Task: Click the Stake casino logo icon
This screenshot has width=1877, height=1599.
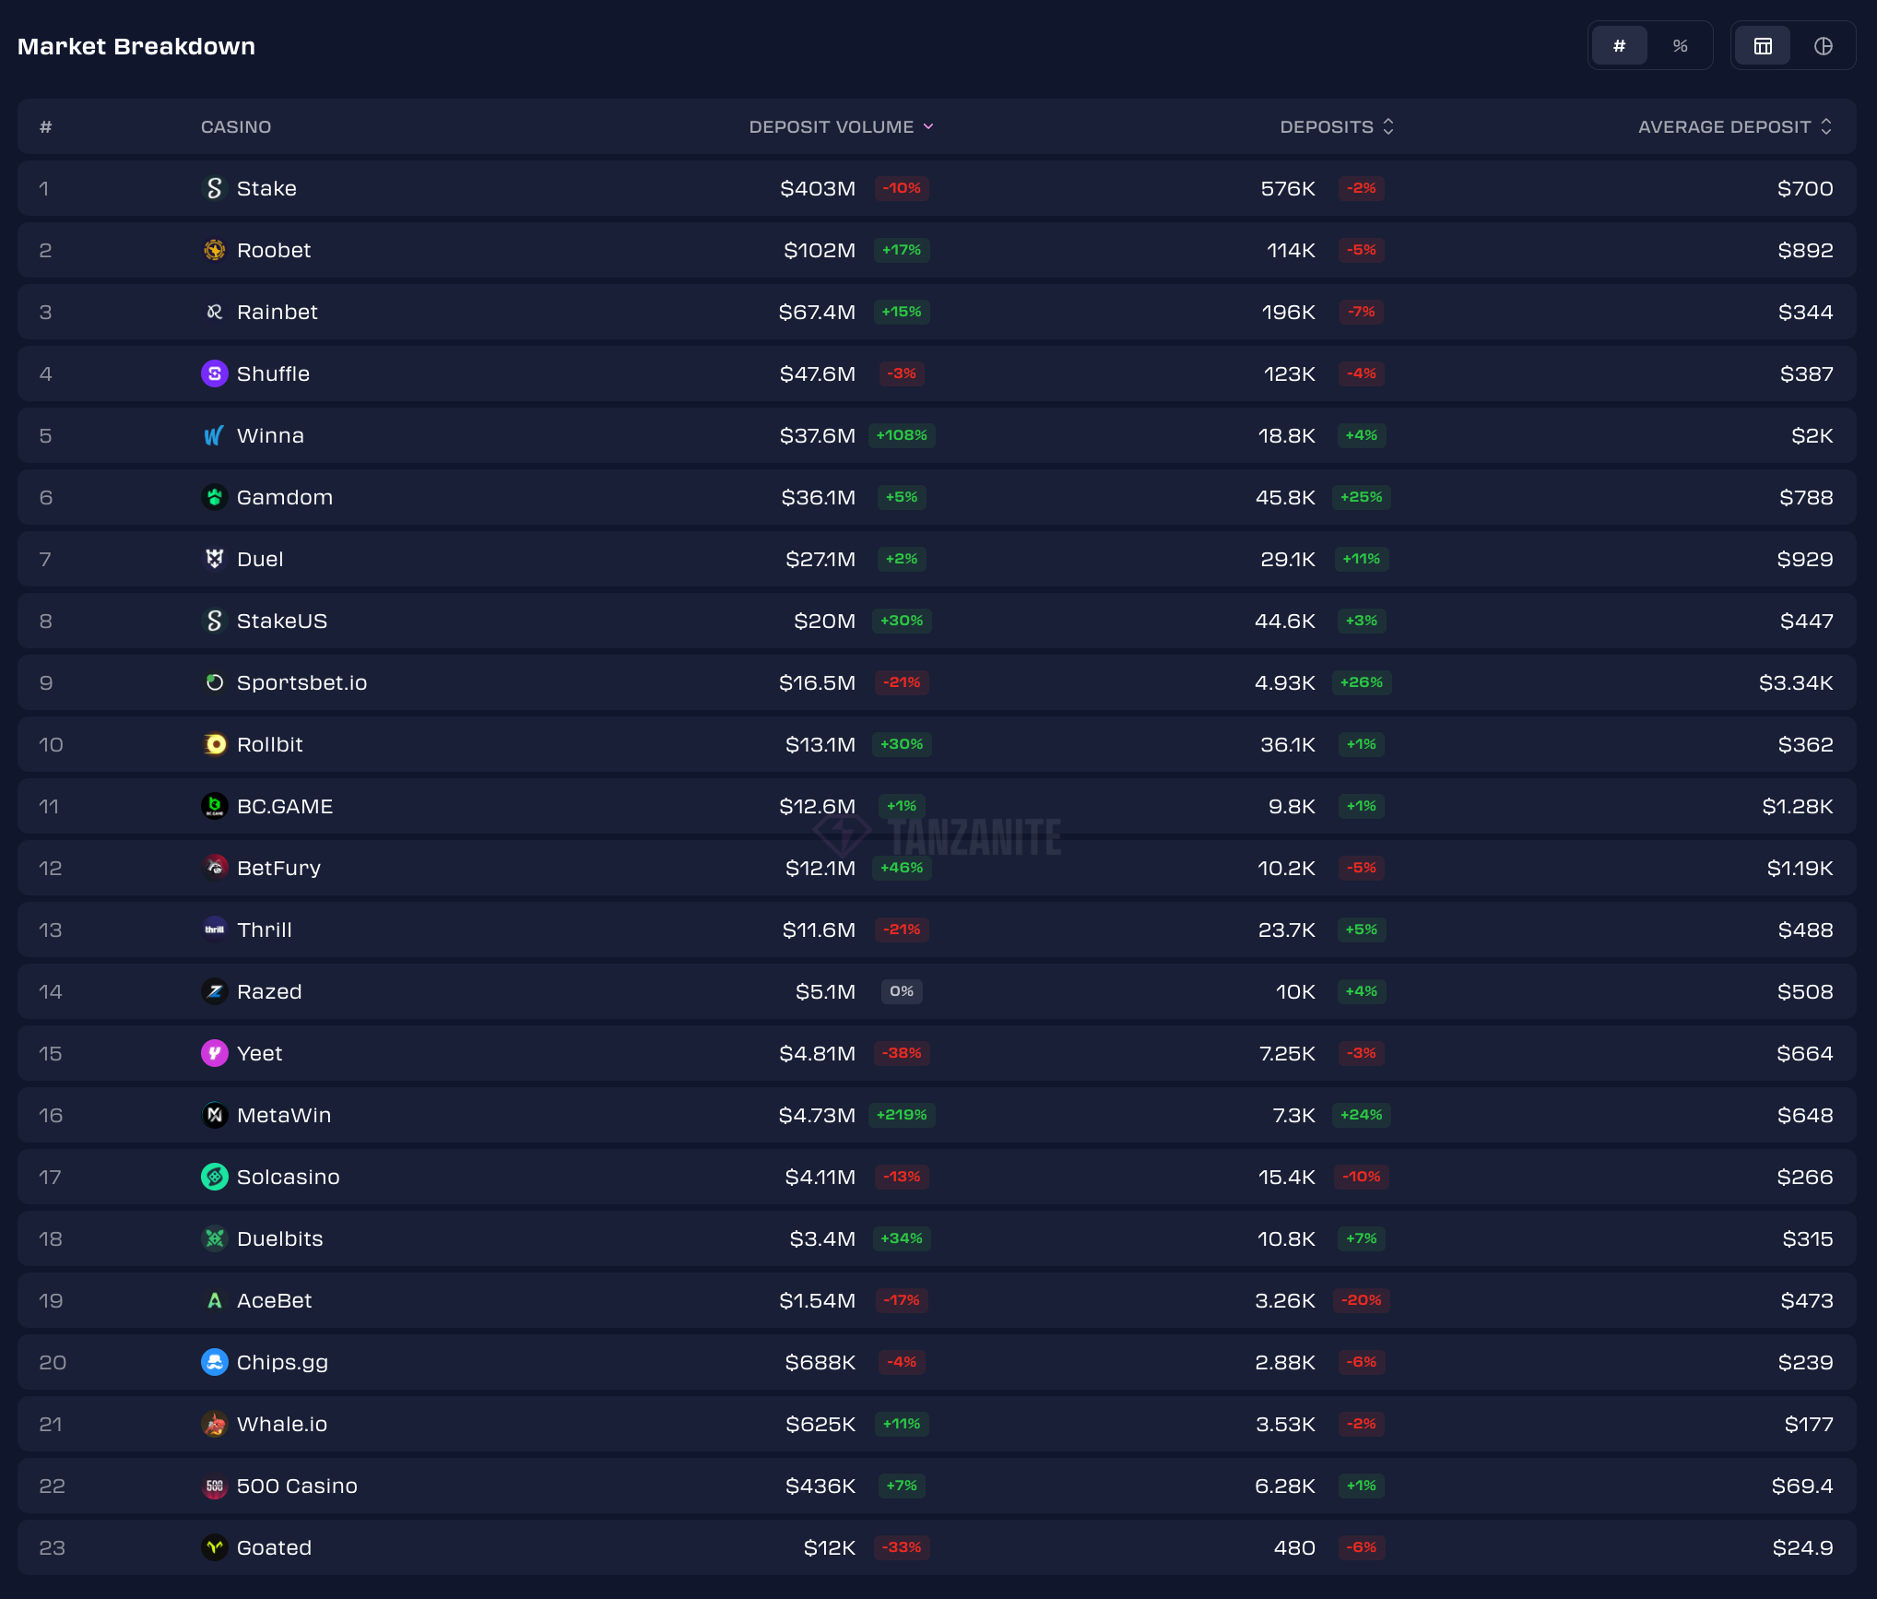Action: pyautogui.click(x=214, y=188)
